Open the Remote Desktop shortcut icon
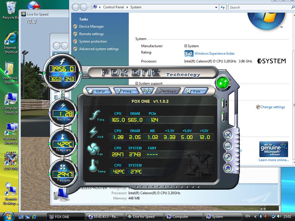 11,194
